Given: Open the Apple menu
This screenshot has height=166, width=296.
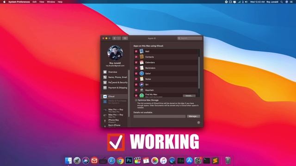Looking at the screenshot, I should click(4, 2).
